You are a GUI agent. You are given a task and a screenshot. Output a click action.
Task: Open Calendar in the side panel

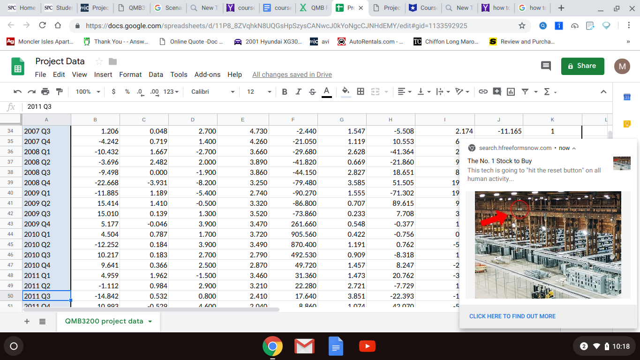pyautogui.click(x=627, y=97)
